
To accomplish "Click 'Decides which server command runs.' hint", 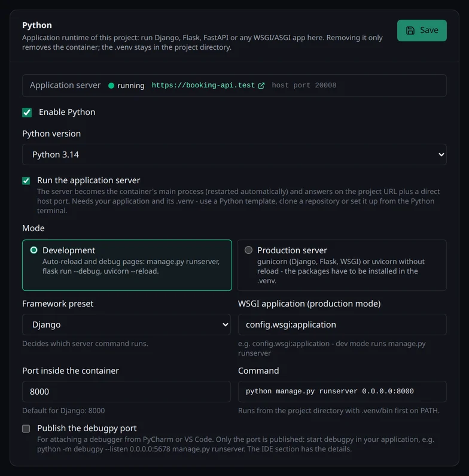I will coord(85,344).
